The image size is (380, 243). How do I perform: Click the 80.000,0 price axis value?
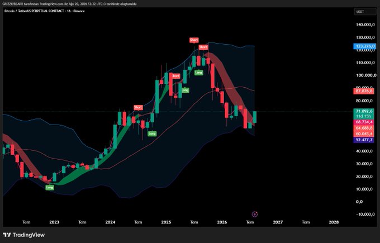tap(364, 101)
